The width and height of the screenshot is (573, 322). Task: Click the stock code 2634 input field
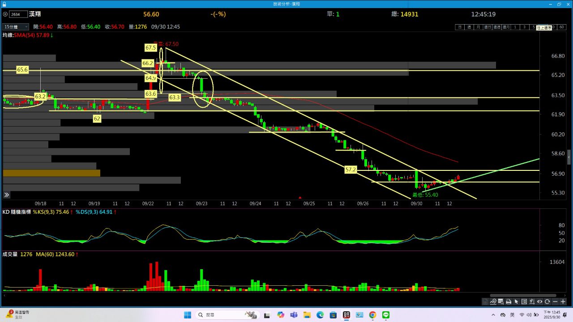coord(18,14)
